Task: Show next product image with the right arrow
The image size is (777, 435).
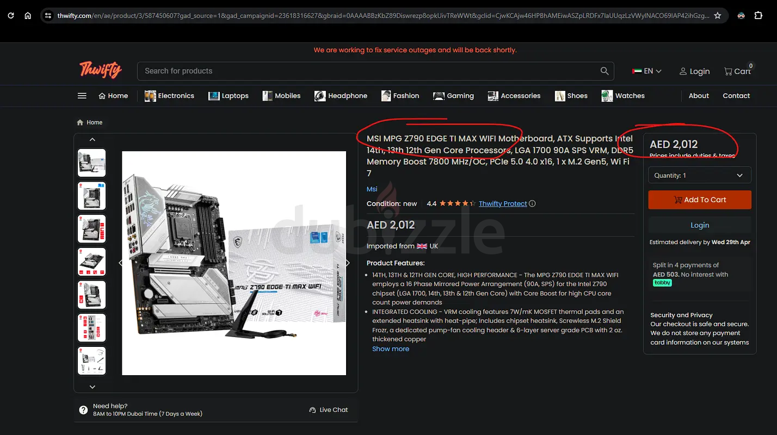Action: point(348,263)
